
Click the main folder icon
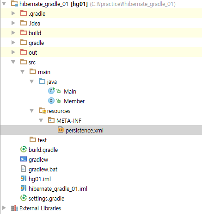[33, 72]
